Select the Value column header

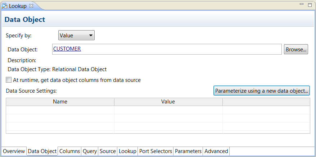coord(168,102)
